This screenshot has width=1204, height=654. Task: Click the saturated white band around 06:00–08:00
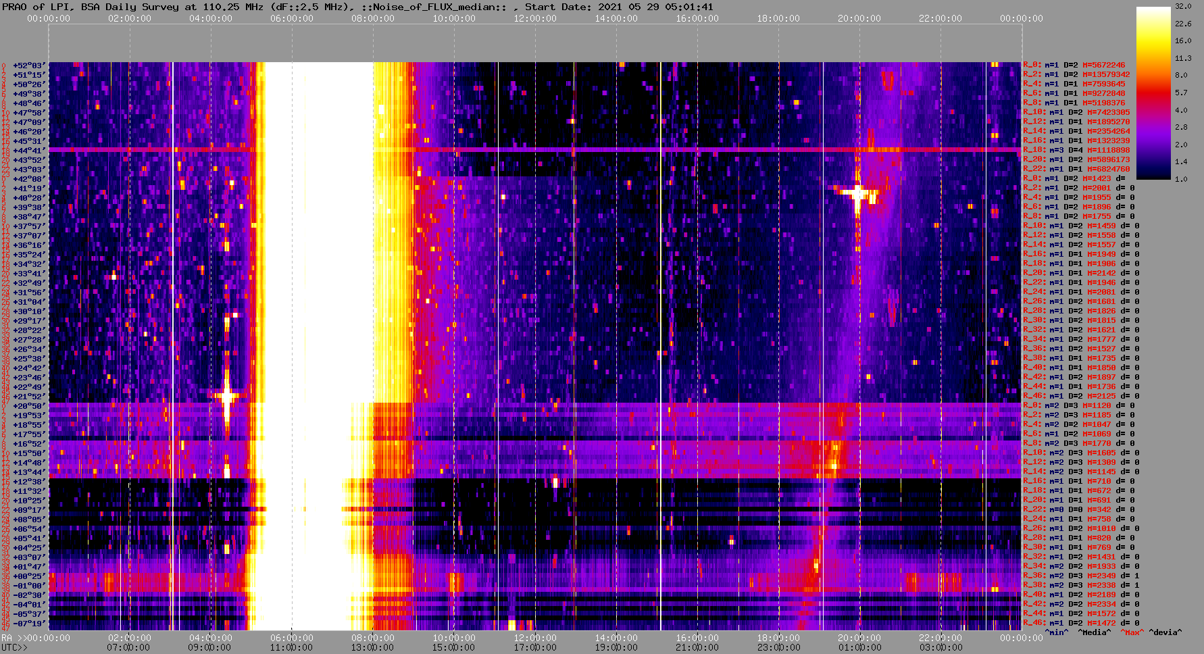[319, 346]
